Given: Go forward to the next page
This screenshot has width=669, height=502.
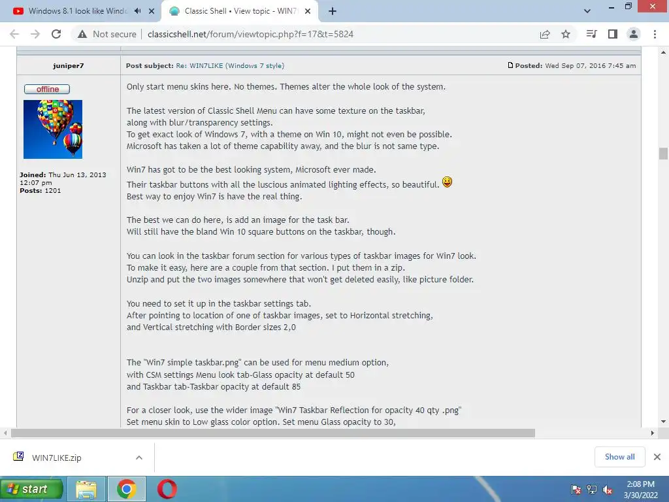Looking at the screenshot, I should (x=35, y=34).
